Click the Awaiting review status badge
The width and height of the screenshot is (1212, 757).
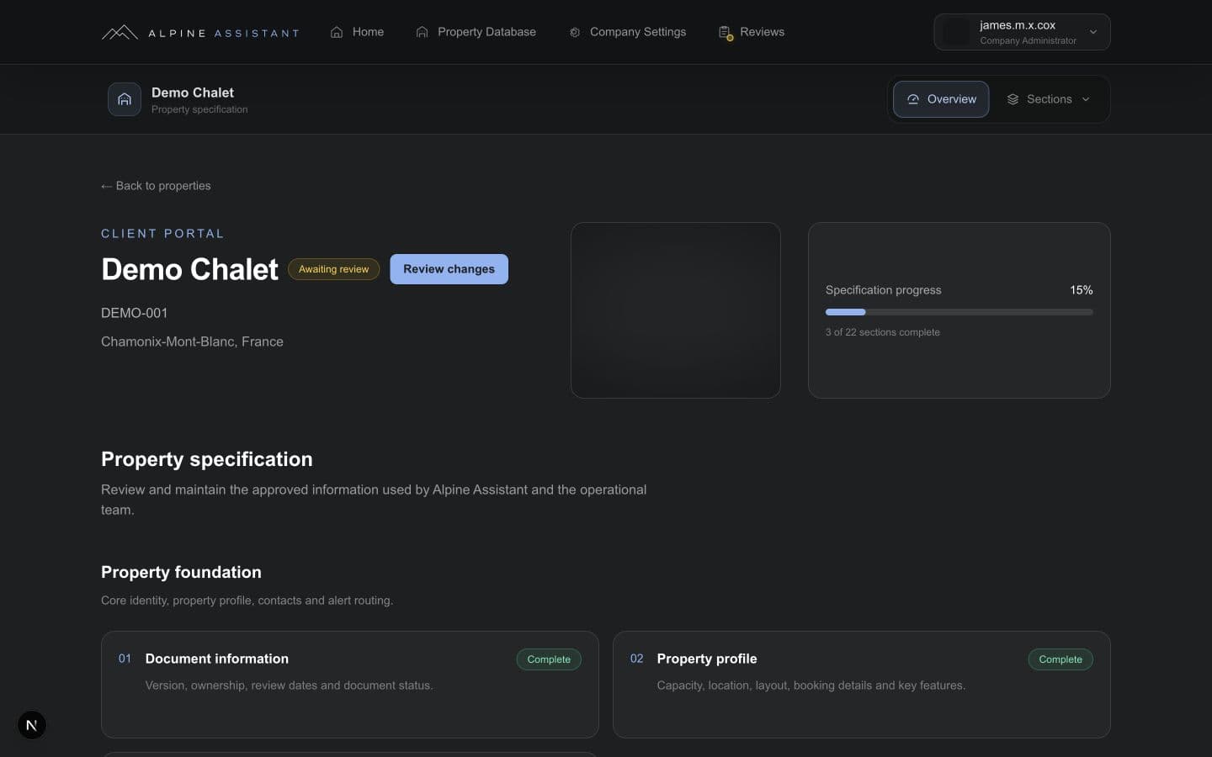[333, 269]
